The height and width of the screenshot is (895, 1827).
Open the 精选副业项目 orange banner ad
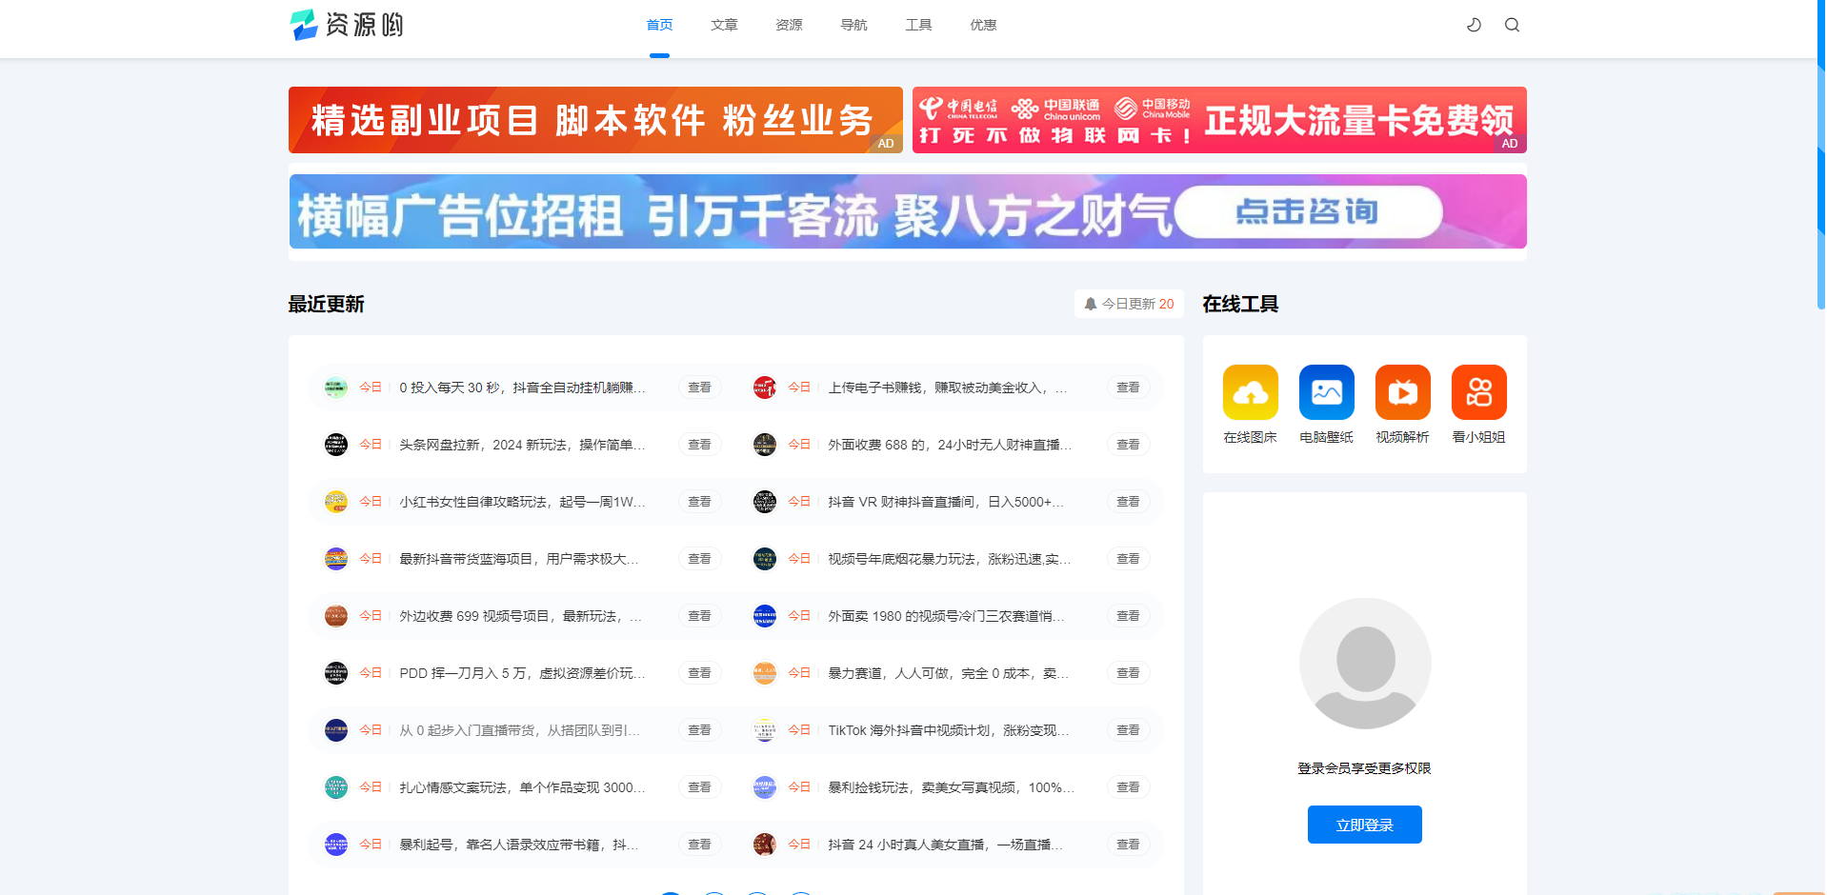(595, 120)
